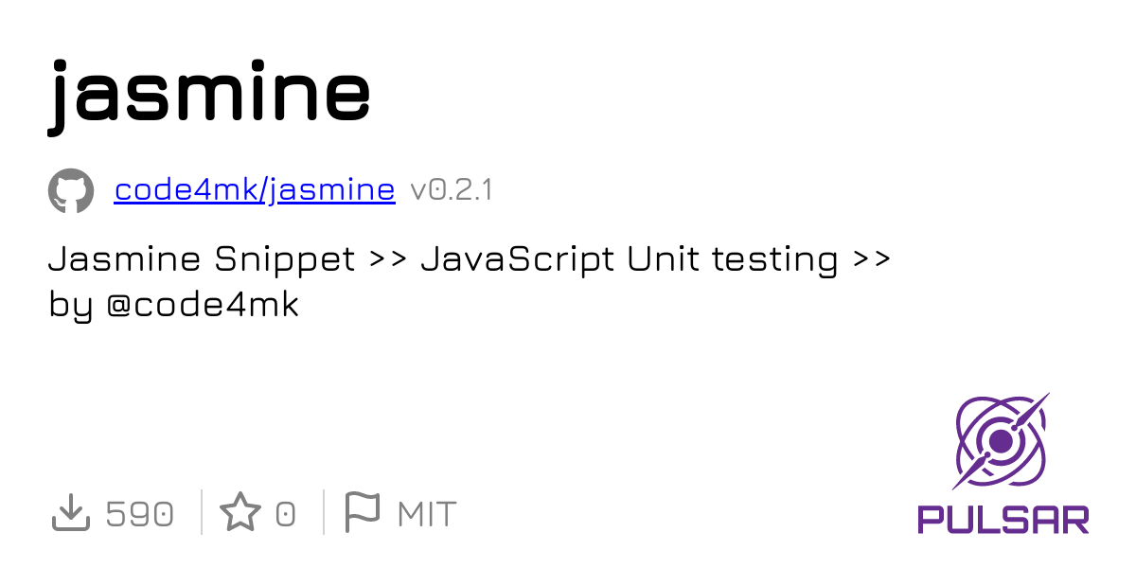Open the code4mk/jasmine repository link

click(x=254, y=190)
